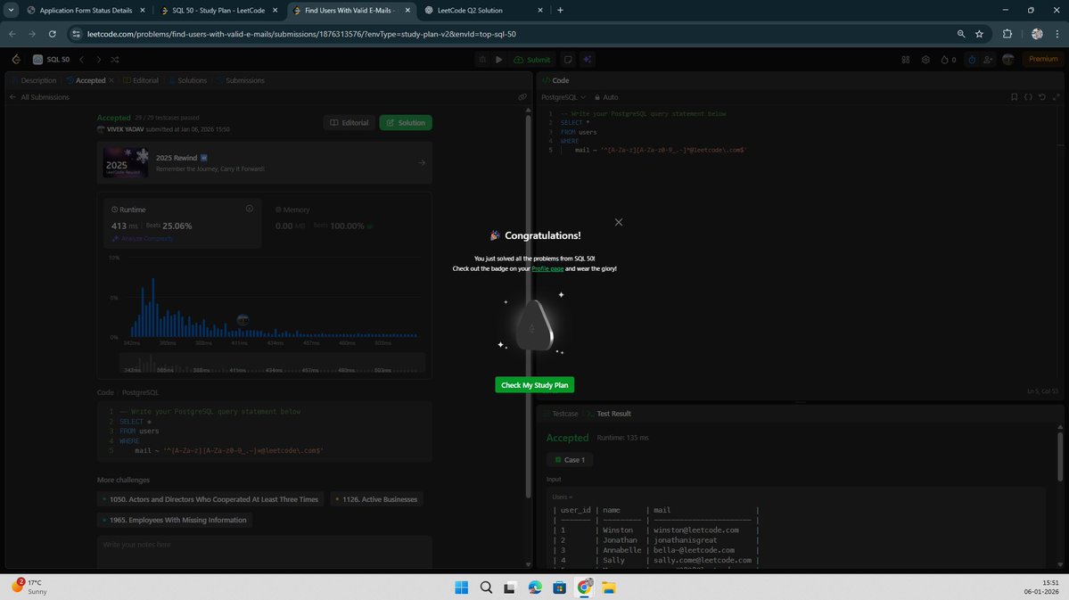Open the browser extensions icon
Viewport: 1069px width, 600px height.
point(1007,34)
